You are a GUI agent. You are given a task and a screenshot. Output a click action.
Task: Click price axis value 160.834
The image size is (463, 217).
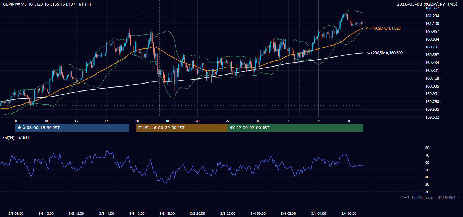[432, 39]
